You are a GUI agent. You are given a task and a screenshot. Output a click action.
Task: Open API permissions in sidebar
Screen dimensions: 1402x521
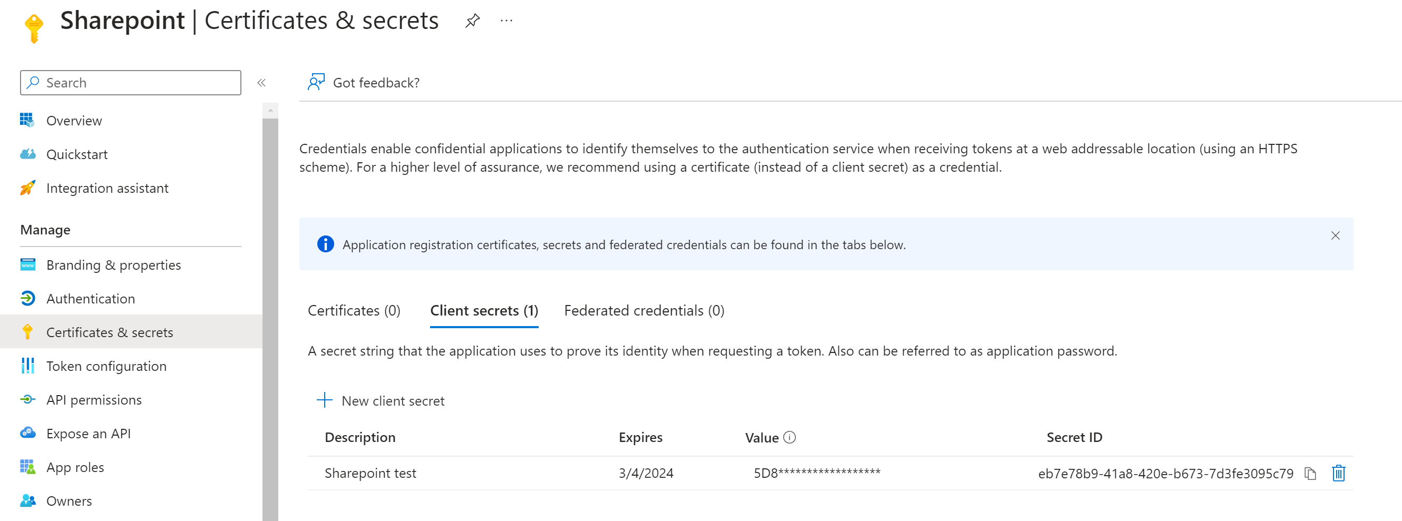point(94,400)
